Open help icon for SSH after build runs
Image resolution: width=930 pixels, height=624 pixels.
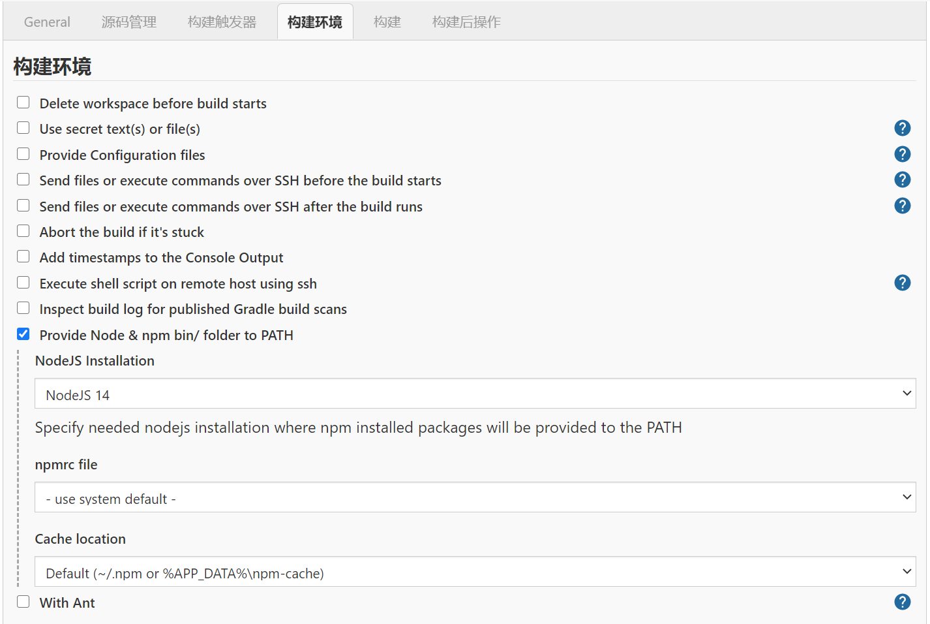902,206
